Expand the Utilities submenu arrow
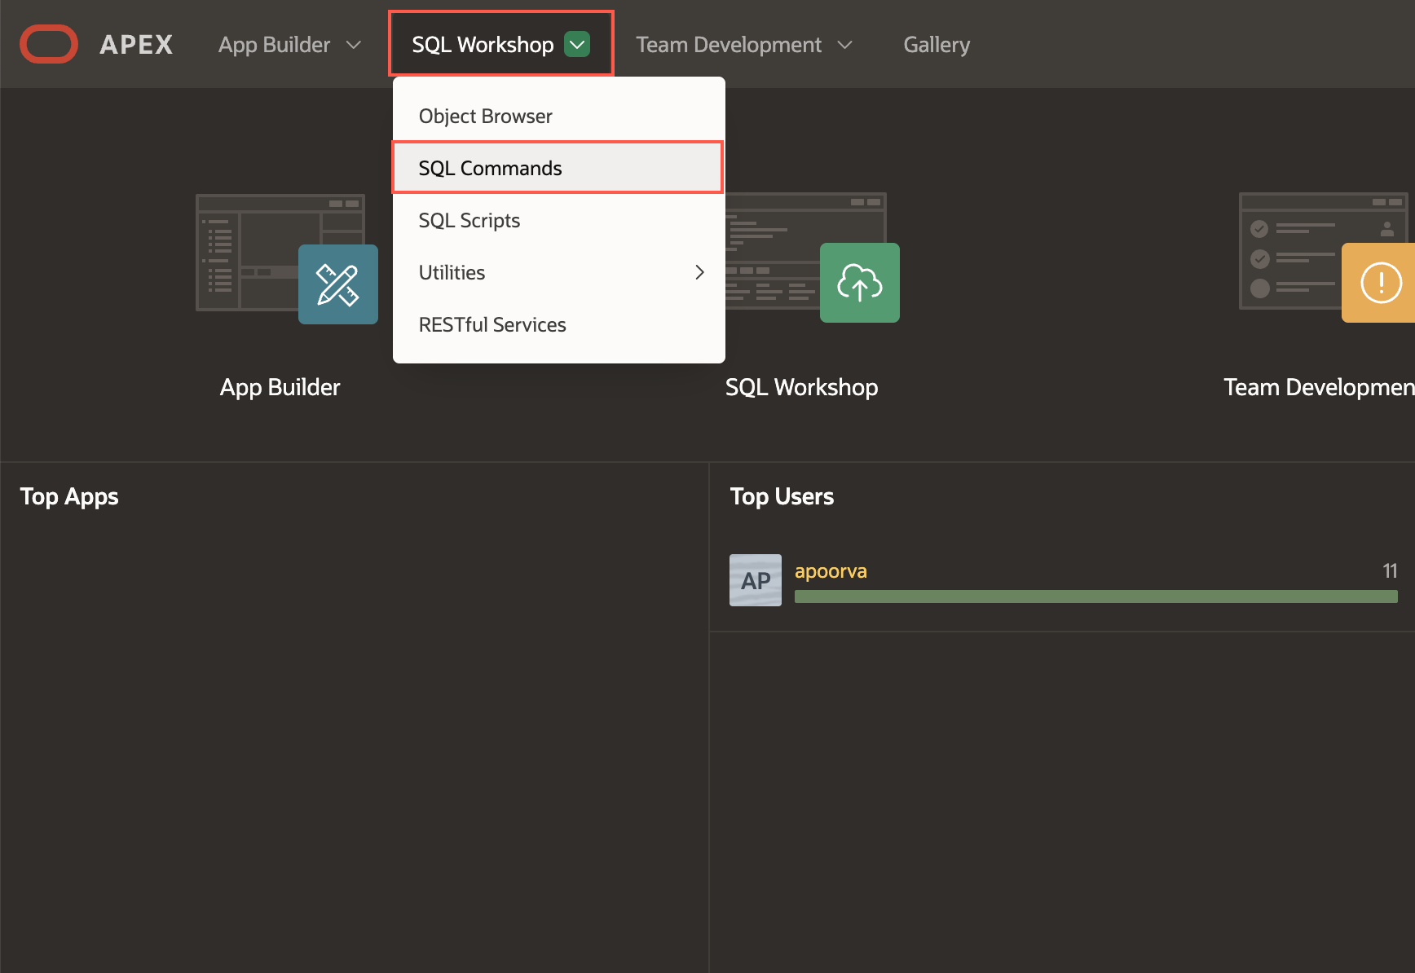Image resolution: width=1415 pixels, height=973 pixels. 699,272
